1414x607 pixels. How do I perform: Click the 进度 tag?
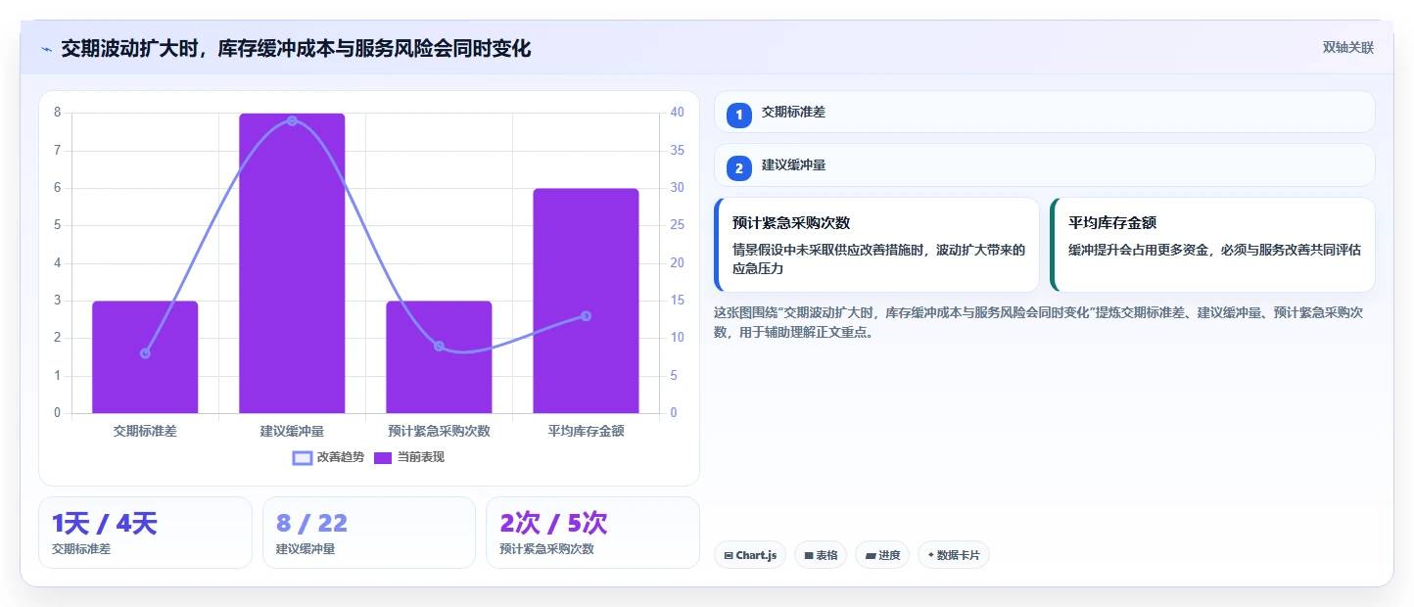pos(882,555)
